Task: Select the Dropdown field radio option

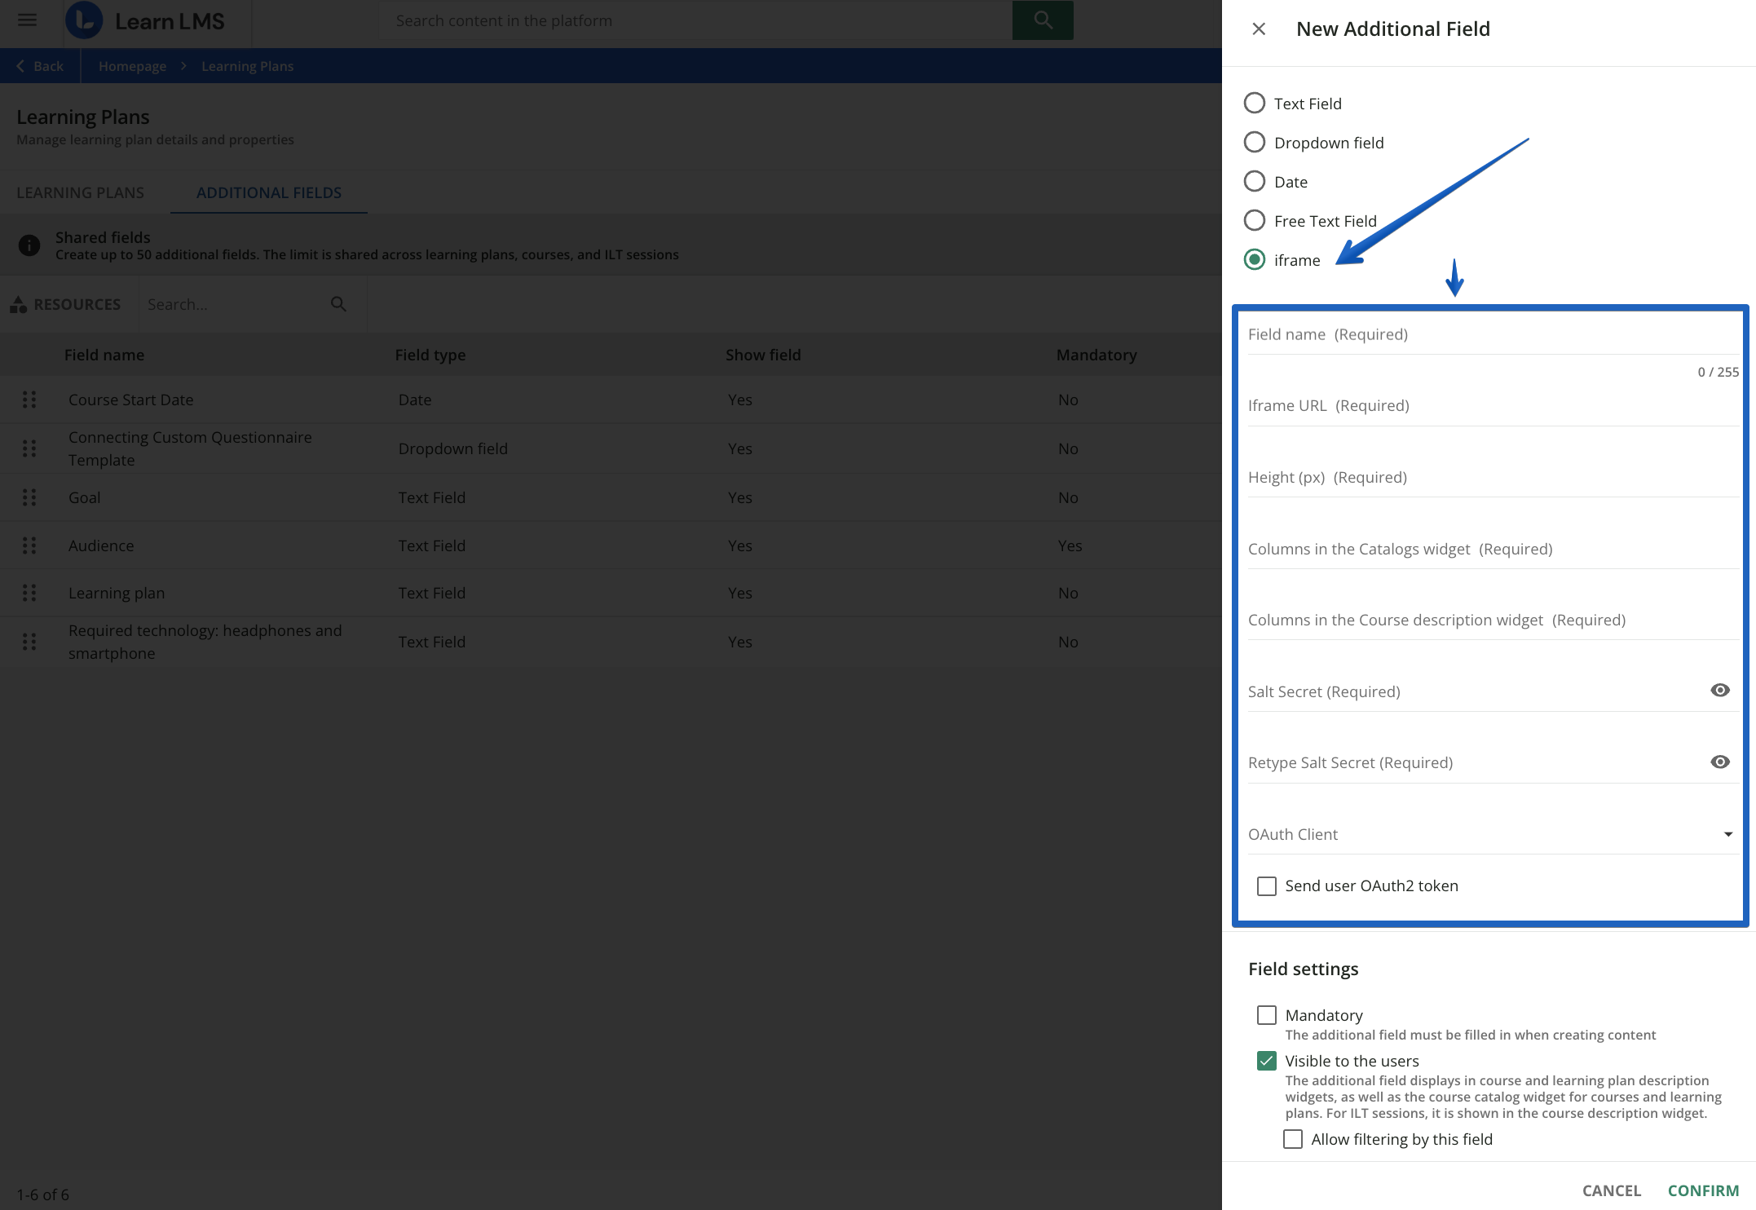Action: tap(1255, 143)
